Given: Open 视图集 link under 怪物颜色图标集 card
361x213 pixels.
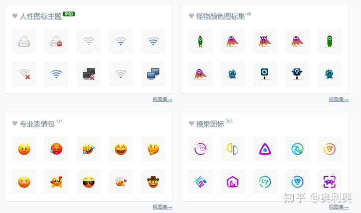Looking at the screenshot, I should [338, 99].
